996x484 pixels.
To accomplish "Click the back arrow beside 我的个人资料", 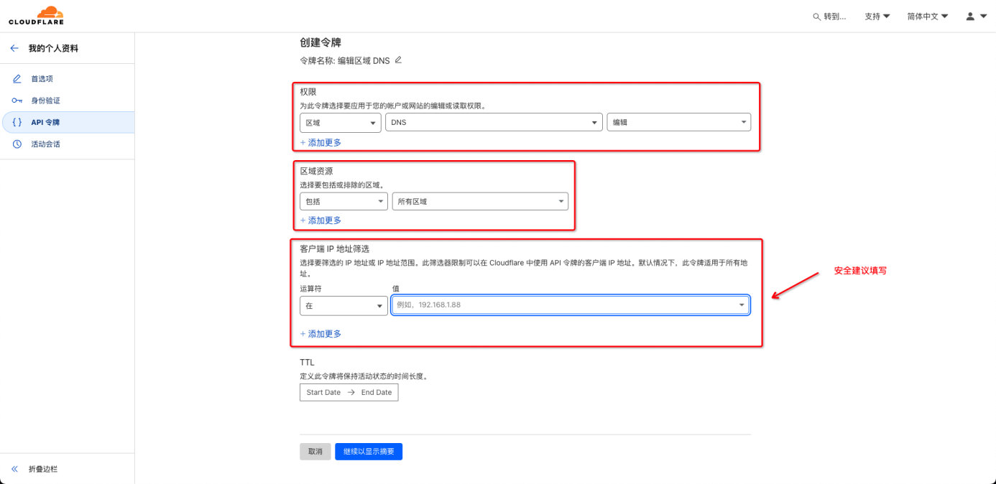I will tap(14, 47).
